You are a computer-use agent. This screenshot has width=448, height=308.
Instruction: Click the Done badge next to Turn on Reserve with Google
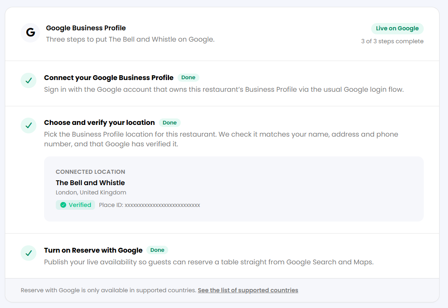[157, 250]
